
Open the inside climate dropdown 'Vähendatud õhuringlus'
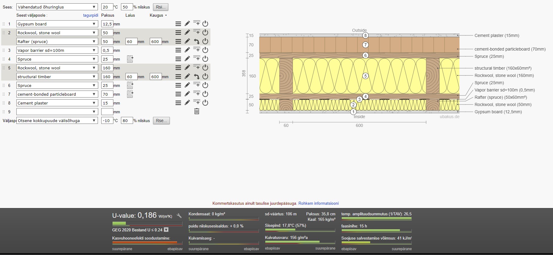[x=57, y=7]
